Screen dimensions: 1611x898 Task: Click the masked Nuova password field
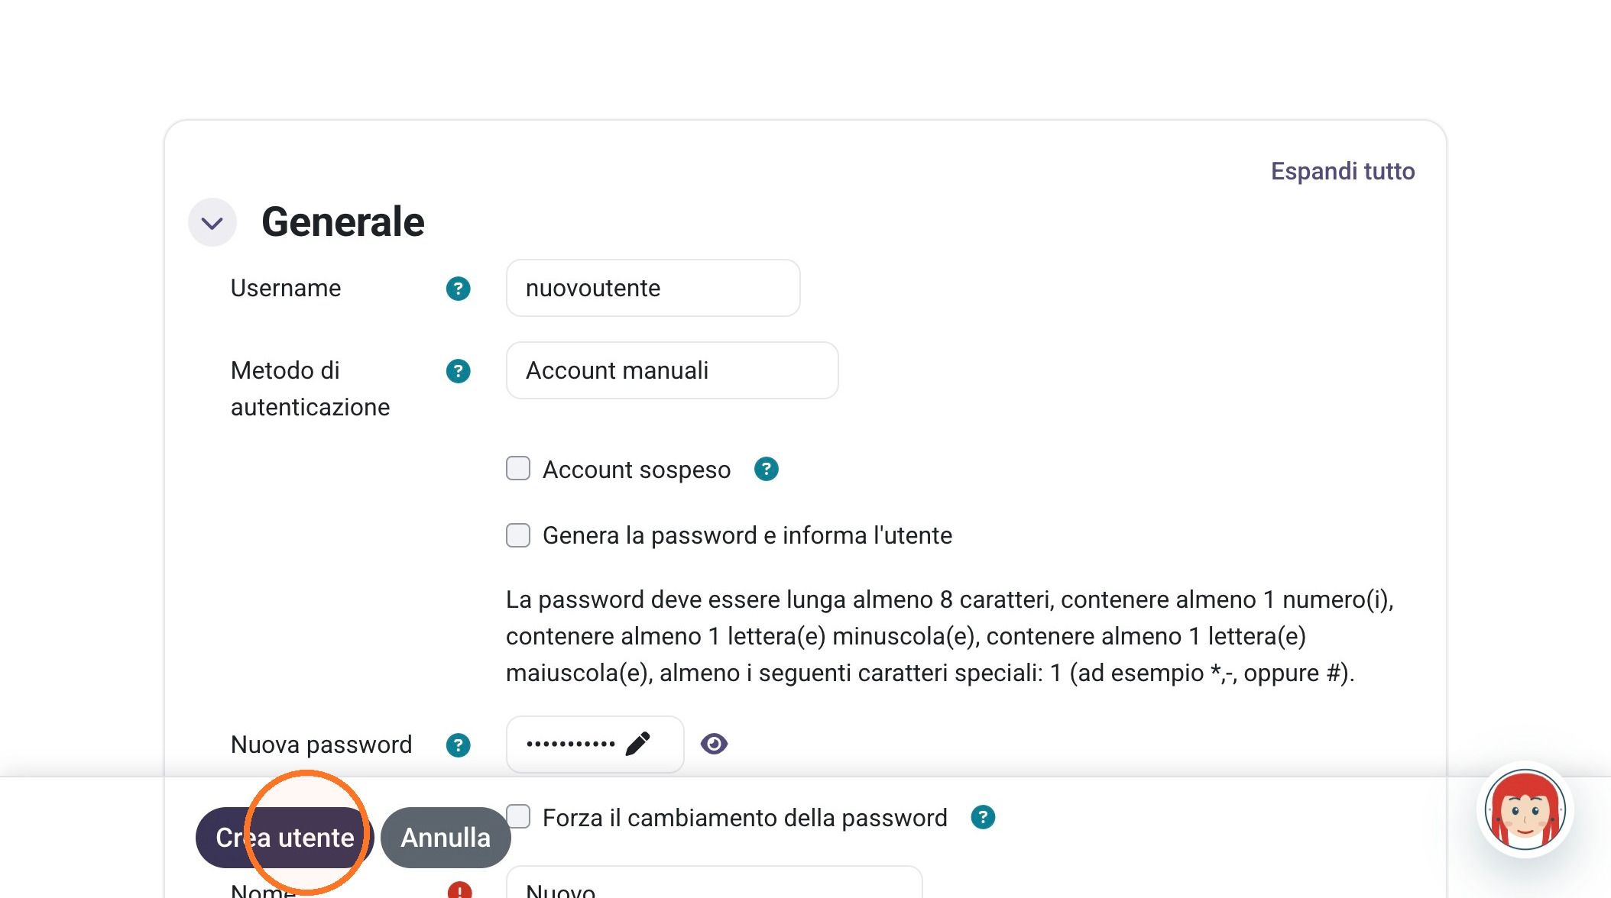pyautogui.click(x=595, y=744)
